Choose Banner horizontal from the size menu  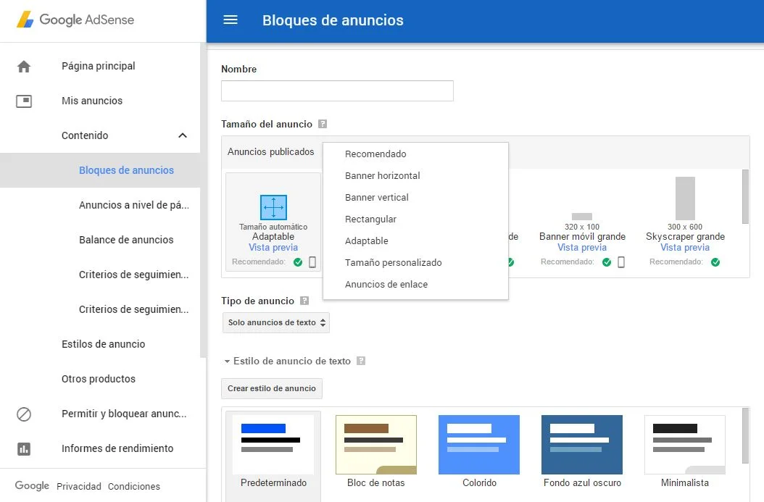tap(382, 176)
